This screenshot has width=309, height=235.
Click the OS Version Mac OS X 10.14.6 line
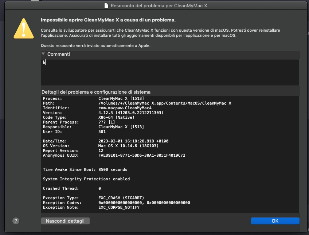(101, 146)
